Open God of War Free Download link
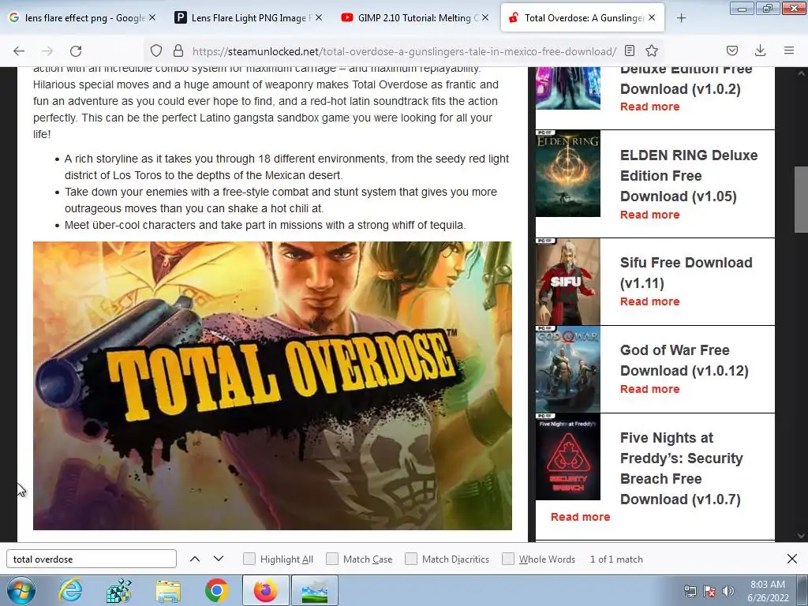The width and height of the screenshot is (808, 606). pos(684,360)
